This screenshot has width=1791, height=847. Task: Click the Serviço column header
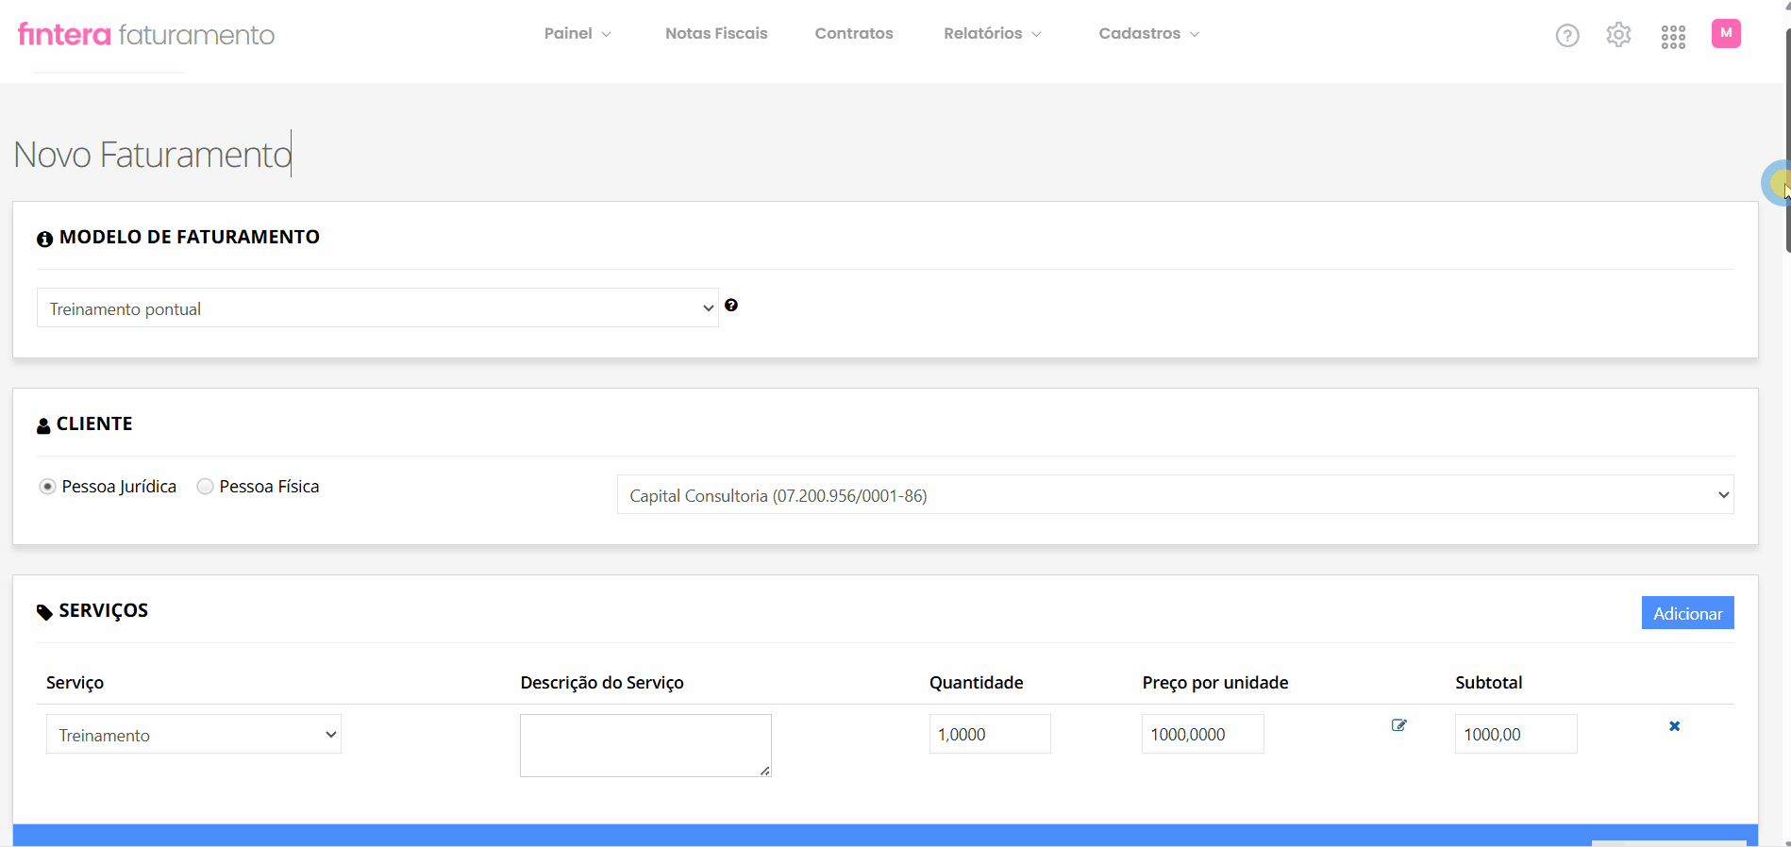(x=75, y=683)
